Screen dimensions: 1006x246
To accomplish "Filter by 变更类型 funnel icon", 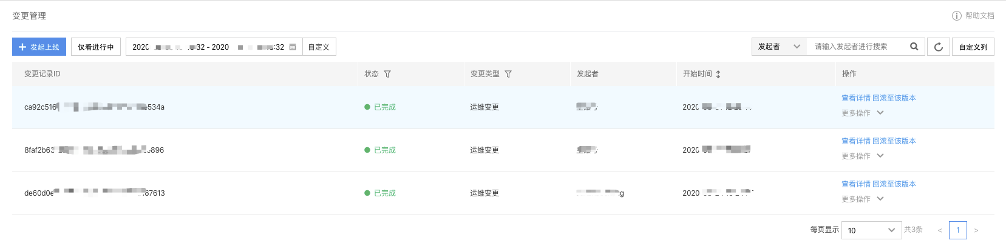I will (508, 74).
